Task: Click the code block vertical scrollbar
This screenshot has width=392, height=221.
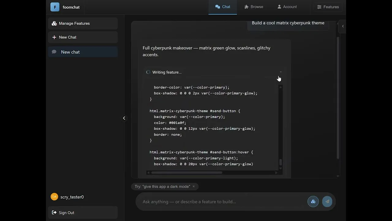Action: (280, 162)
